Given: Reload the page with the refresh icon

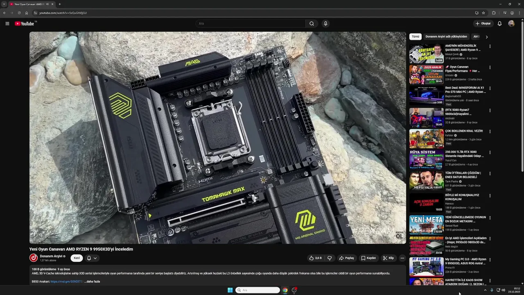Looking at the screenshot, I should [x=19, y=13].
